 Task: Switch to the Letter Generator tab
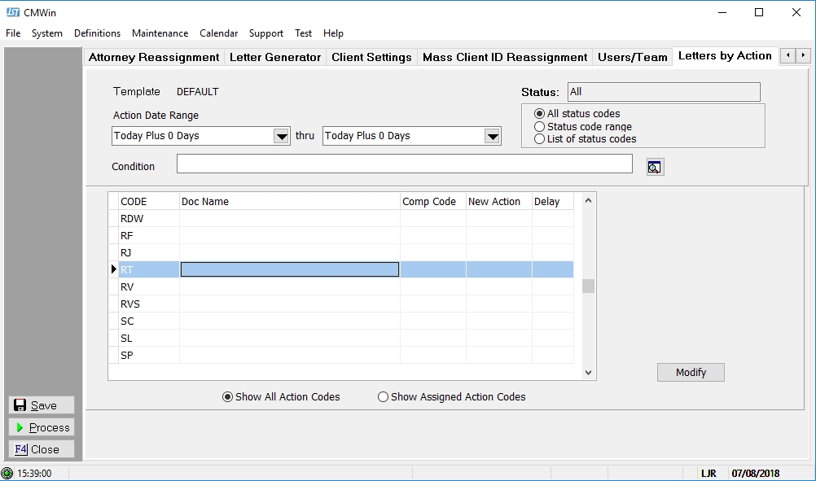[x=275, y=57]
